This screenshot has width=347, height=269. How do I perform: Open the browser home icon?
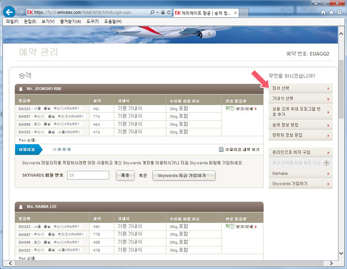click(323, 13)
